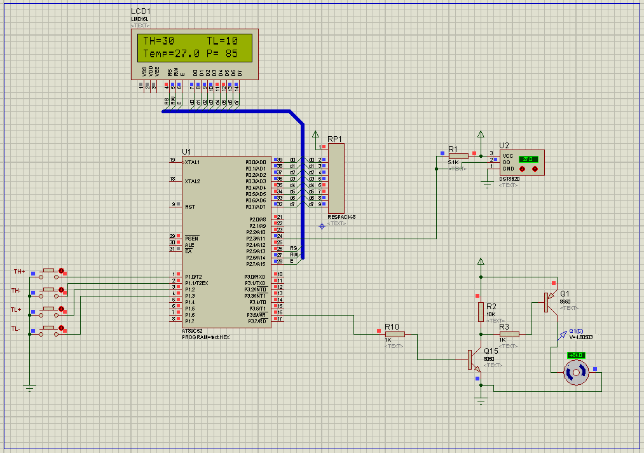The width and height of the screenshot is (644, 453).
Task: Click the DS18B20 temperature readout display
Action: point(528,159)
